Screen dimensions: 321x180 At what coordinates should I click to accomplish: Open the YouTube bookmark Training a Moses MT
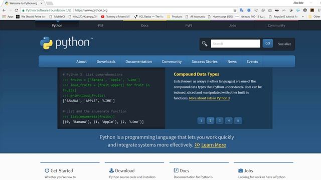click(116, 16)
